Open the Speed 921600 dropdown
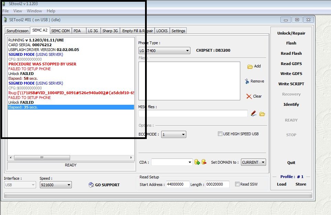The image size is (331, 215). [56, 185]
